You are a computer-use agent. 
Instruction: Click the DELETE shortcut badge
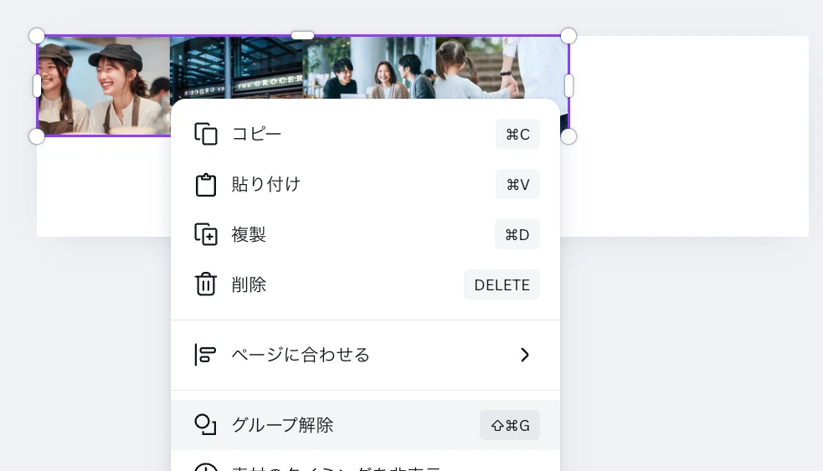(502, 284)
